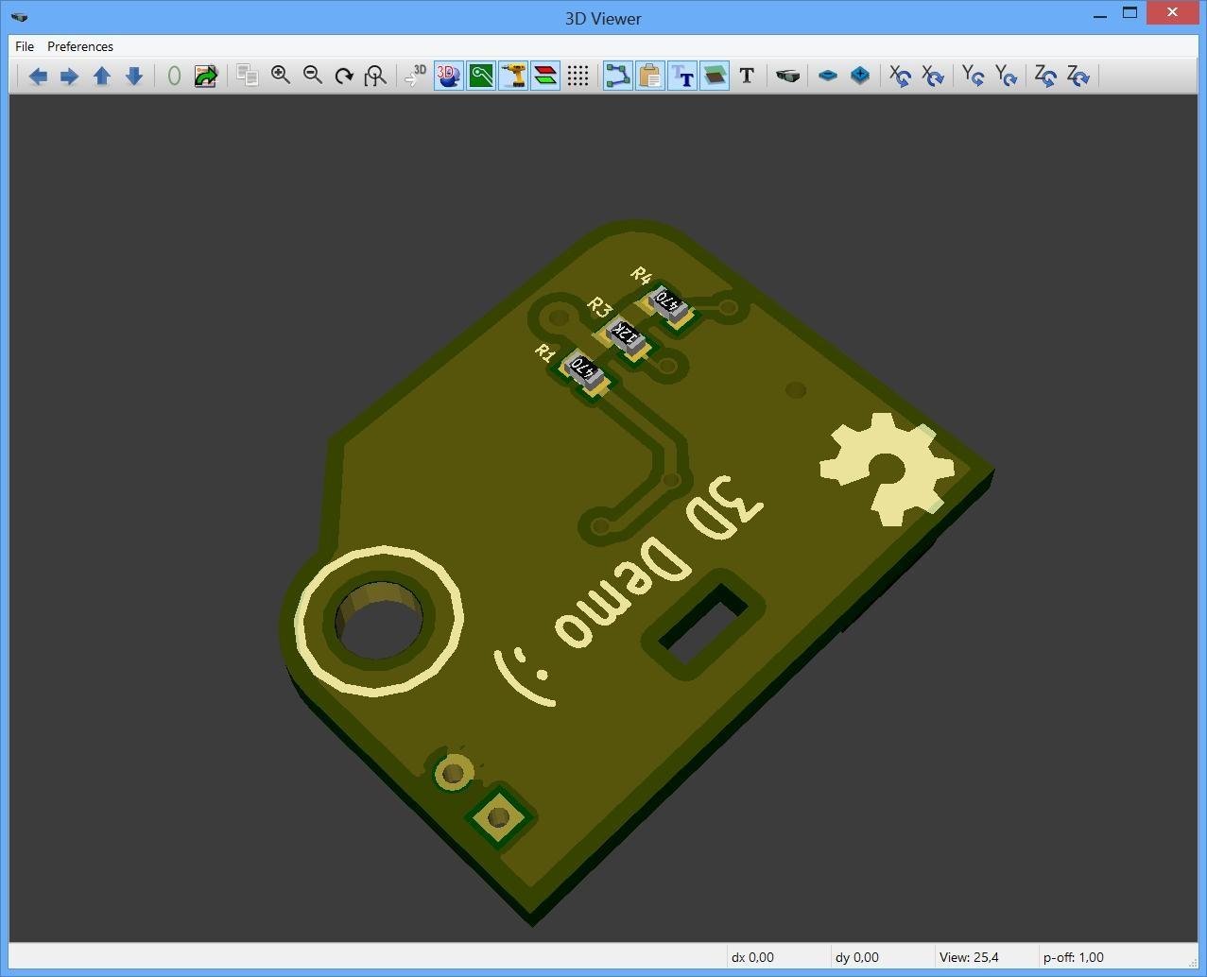
Task: Fit the board to the window
Action: click(x=375, y=76)
